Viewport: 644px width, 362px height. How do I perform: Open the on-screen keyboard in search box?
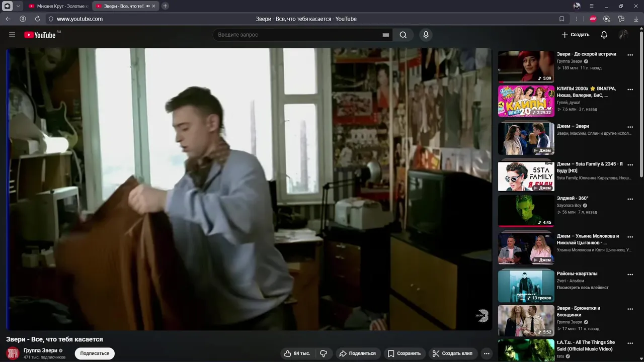pos(386,35)
